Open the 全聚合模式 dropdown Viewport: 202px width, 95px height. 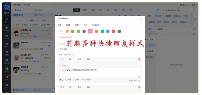pyautogui.click(x=19, y=10)
